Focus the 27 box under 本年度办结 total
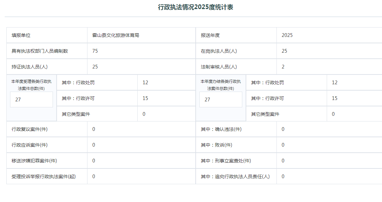Image resolution: width=382 pixels, height=202 pixels. 220,100
